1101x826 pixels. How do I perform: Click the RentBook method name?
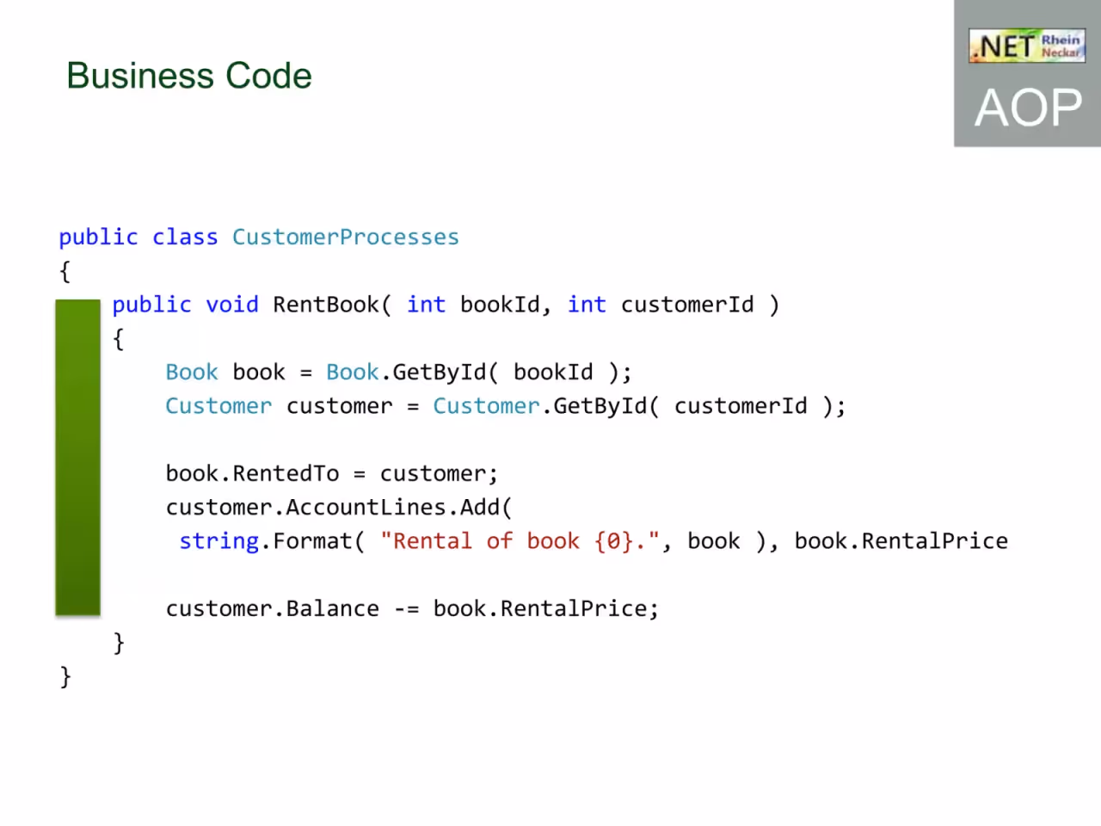[x=325, y=305]
